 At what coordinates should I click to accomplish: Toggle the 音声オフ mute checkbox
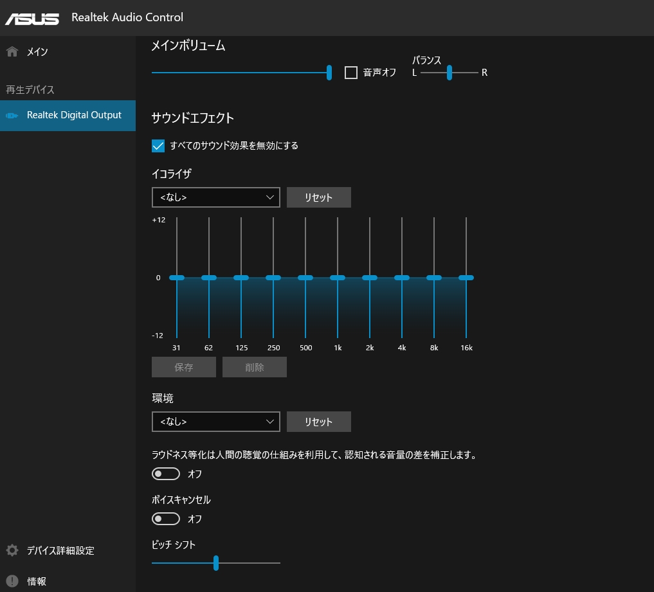tap(351, 73)
